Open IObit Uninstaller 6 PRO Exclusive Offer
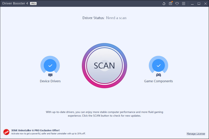209x139 pixels. [x=36, y=130]
